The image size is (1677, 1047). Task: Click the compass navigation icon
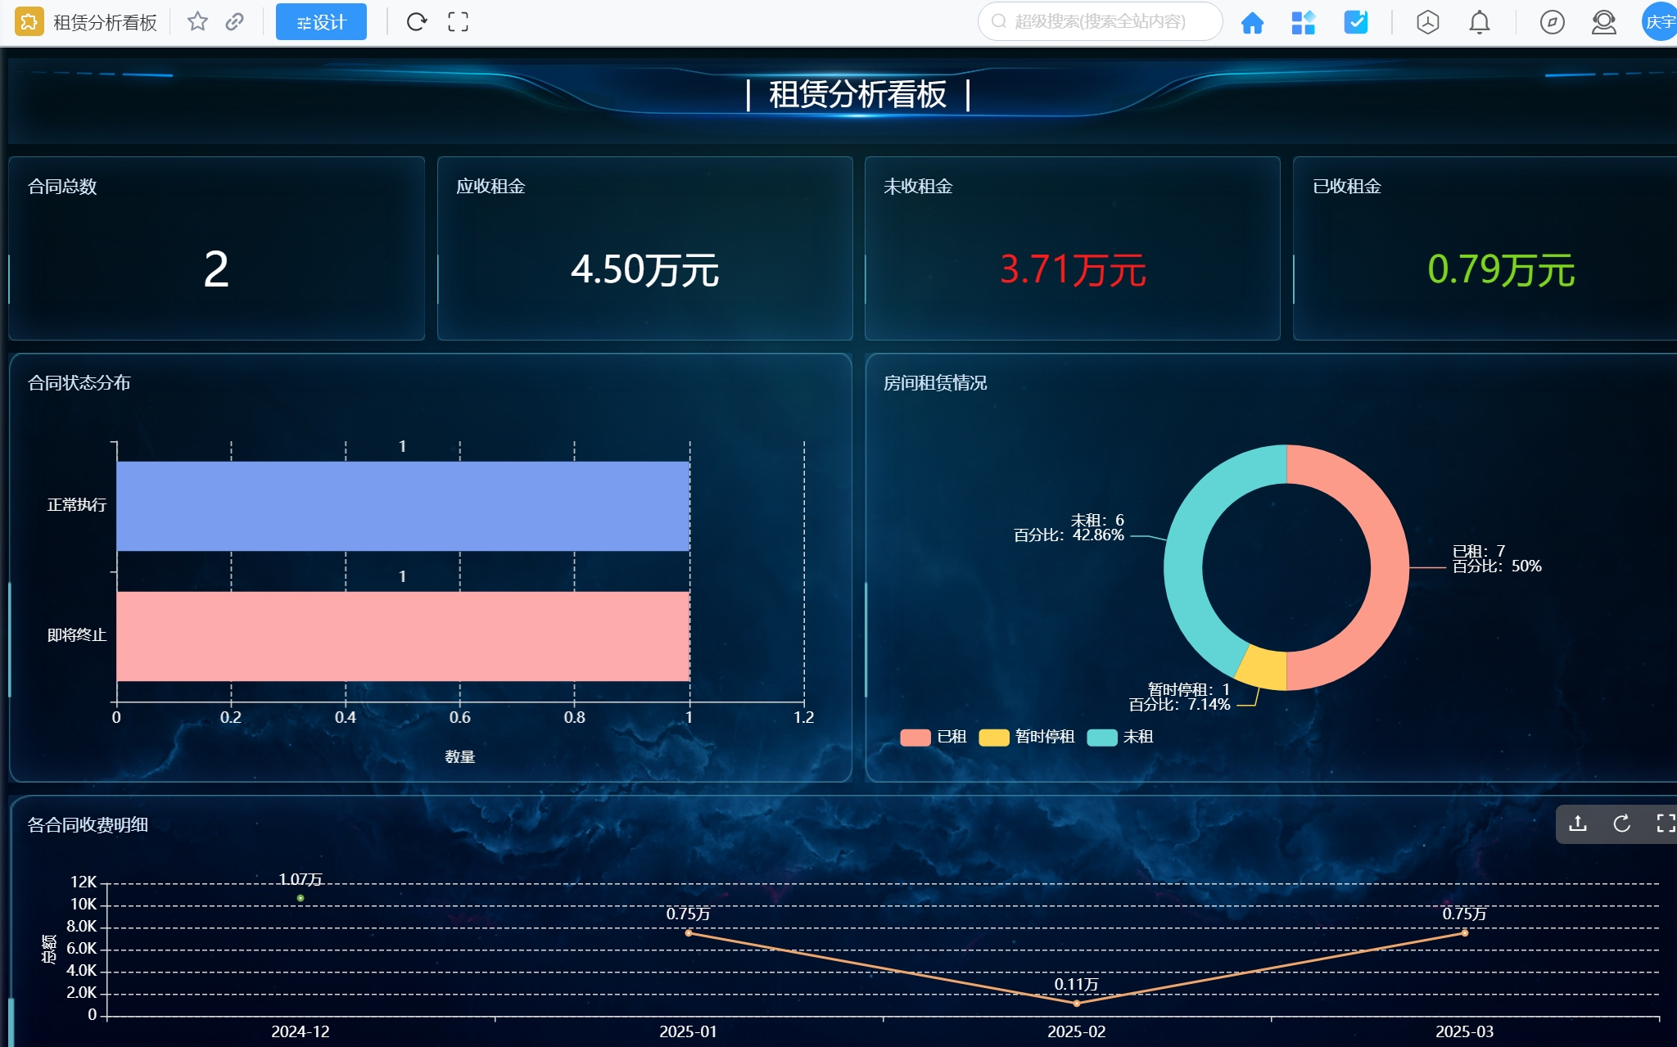click(x=1552, y=22)
